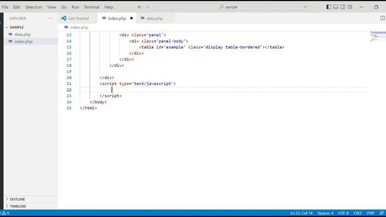Screen dimensions: 386x217
Task: Open the Run menu
Action: pyautogui.click(x=75, y=7)
